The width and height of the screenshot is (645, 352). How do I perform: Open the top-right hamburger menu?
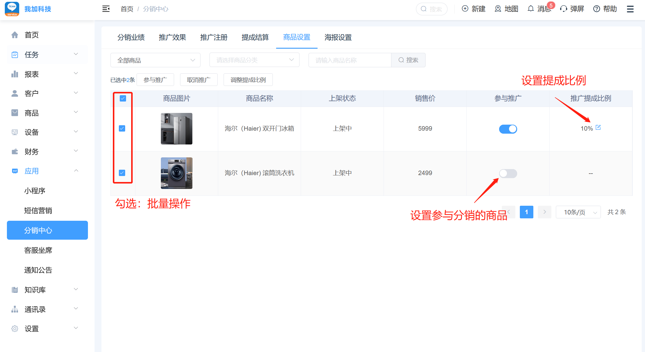click(630, 9)
